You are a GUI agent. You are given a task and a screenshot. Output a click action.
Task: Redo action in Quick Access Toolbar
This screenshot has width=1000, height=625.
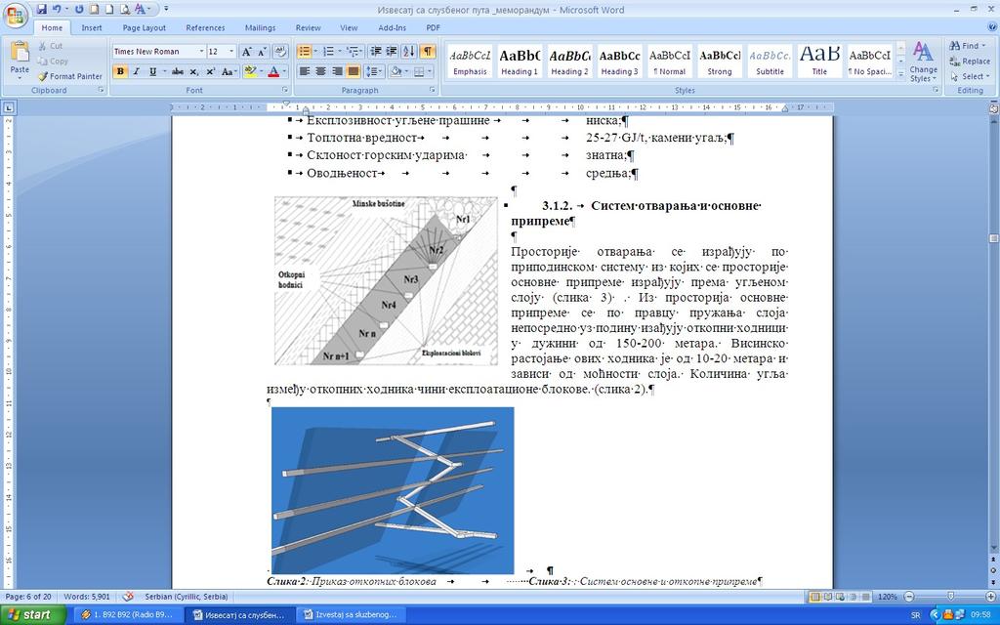pos(79,9)
